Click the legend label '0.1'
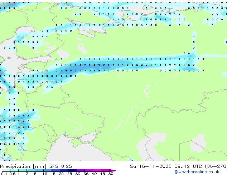The height and width of the screenshot is (175, 227). coord(4,174)
